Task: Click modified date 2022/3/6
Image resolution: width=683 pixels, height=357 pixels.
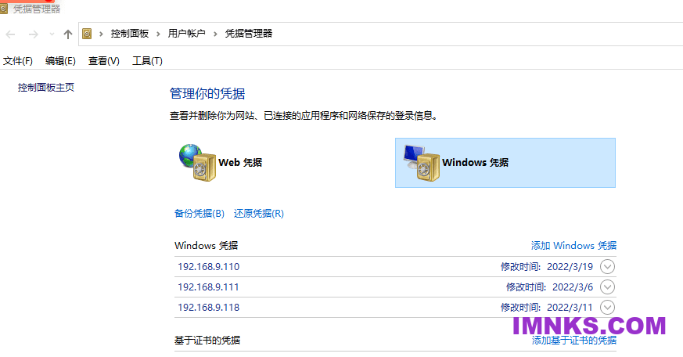Action: [x=573, y=287]
